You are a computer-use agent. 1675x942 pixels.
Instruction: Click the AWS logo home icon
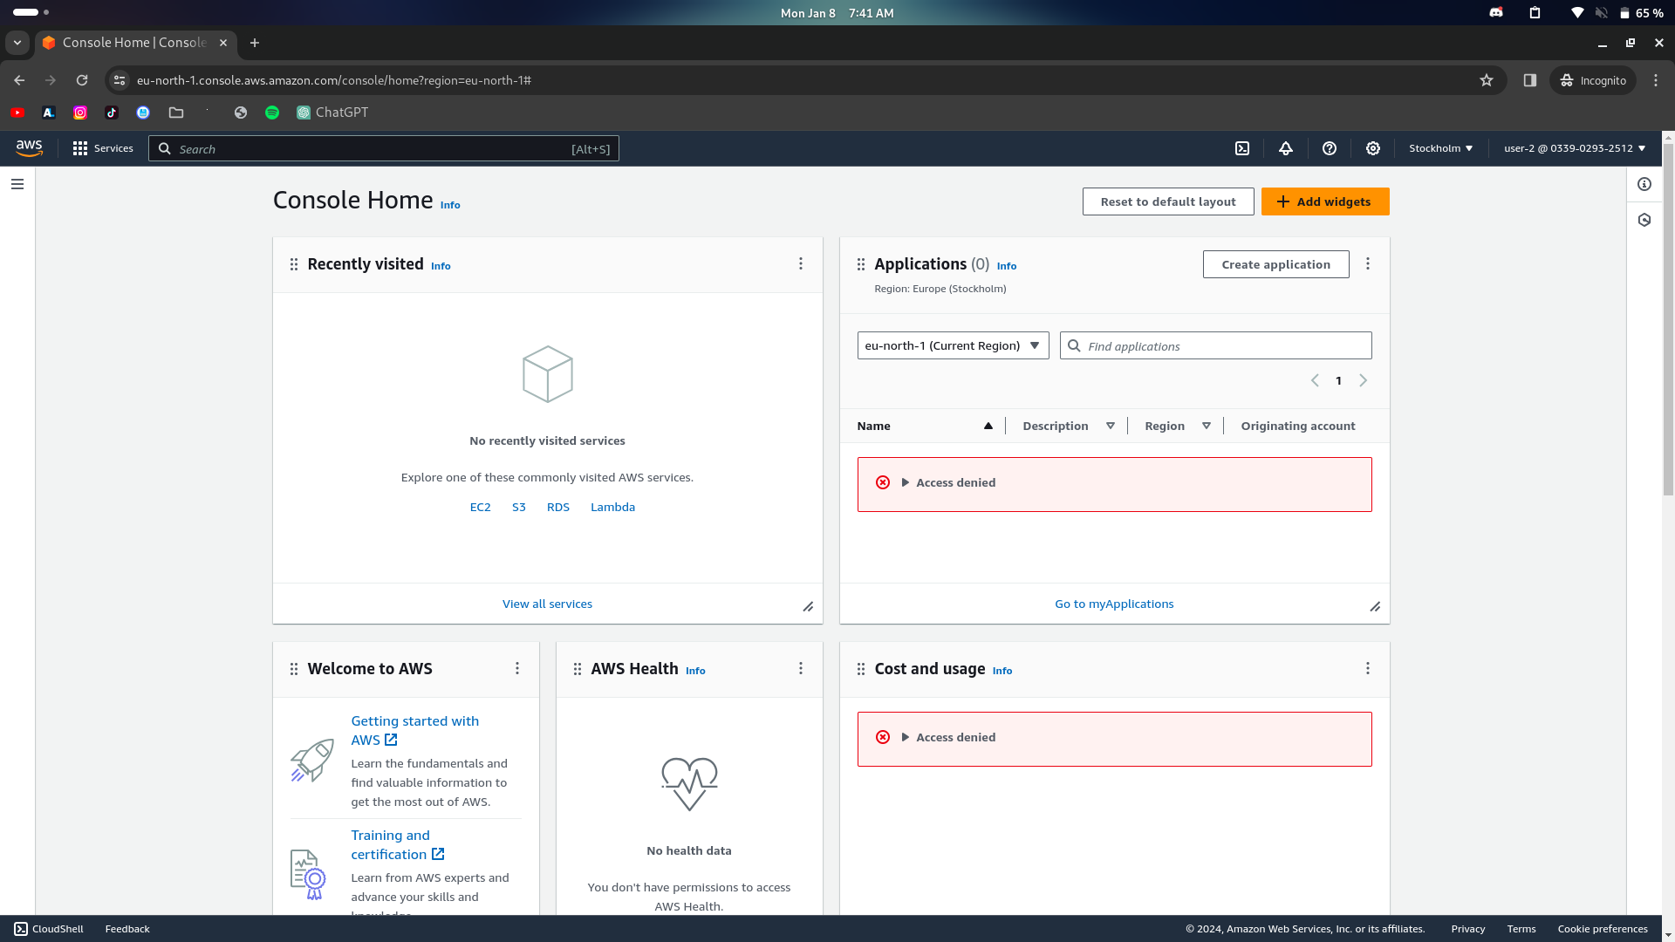click(x=29, y=148)
